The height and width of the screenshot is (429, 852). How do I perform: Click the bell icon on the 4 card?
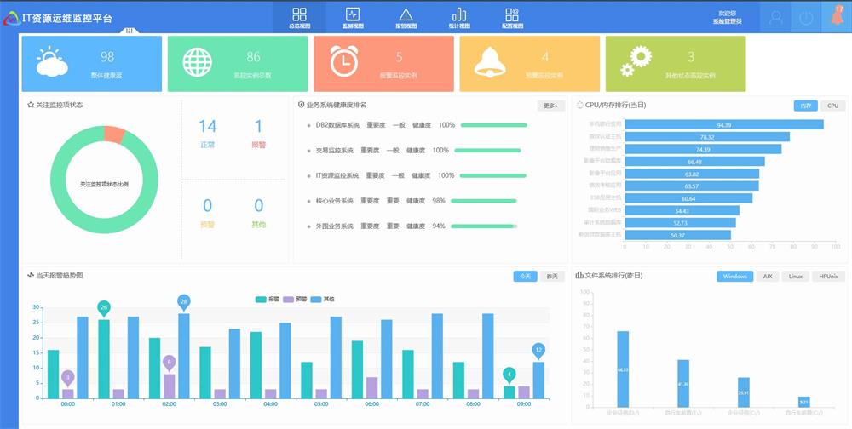tap(490, 62)
